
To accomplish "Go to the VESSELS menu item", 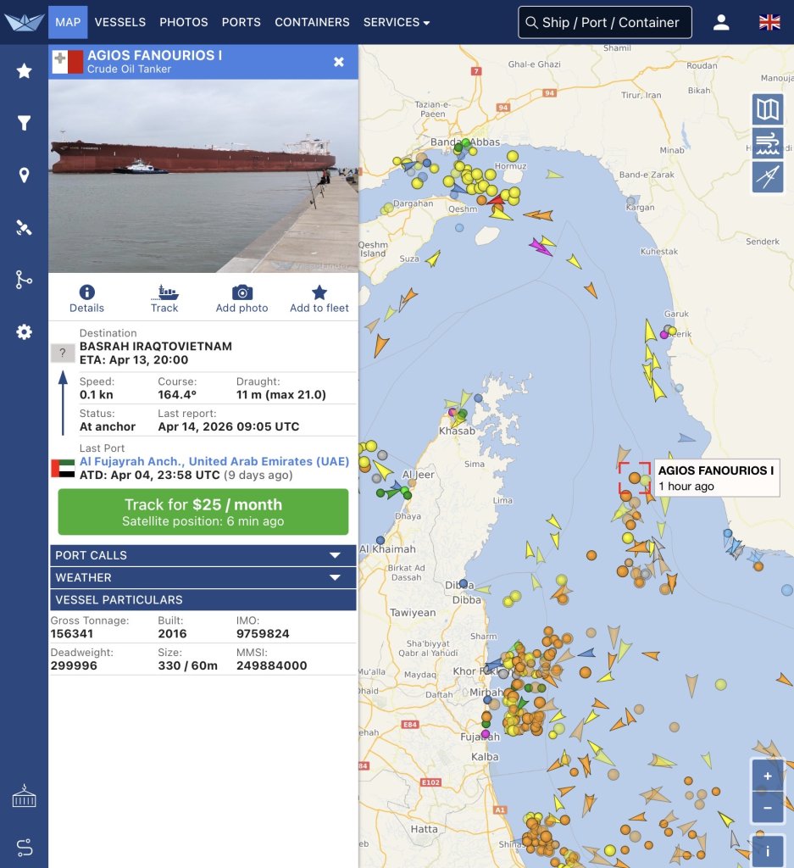I will point(120,22).
